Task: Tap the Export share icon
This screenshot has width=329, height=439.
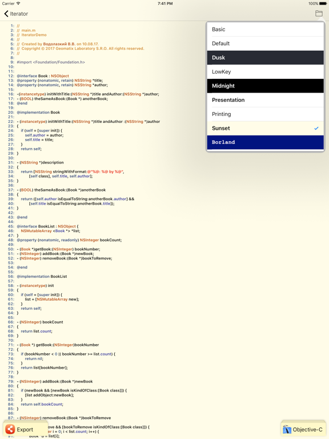Action: click(10, 429)
